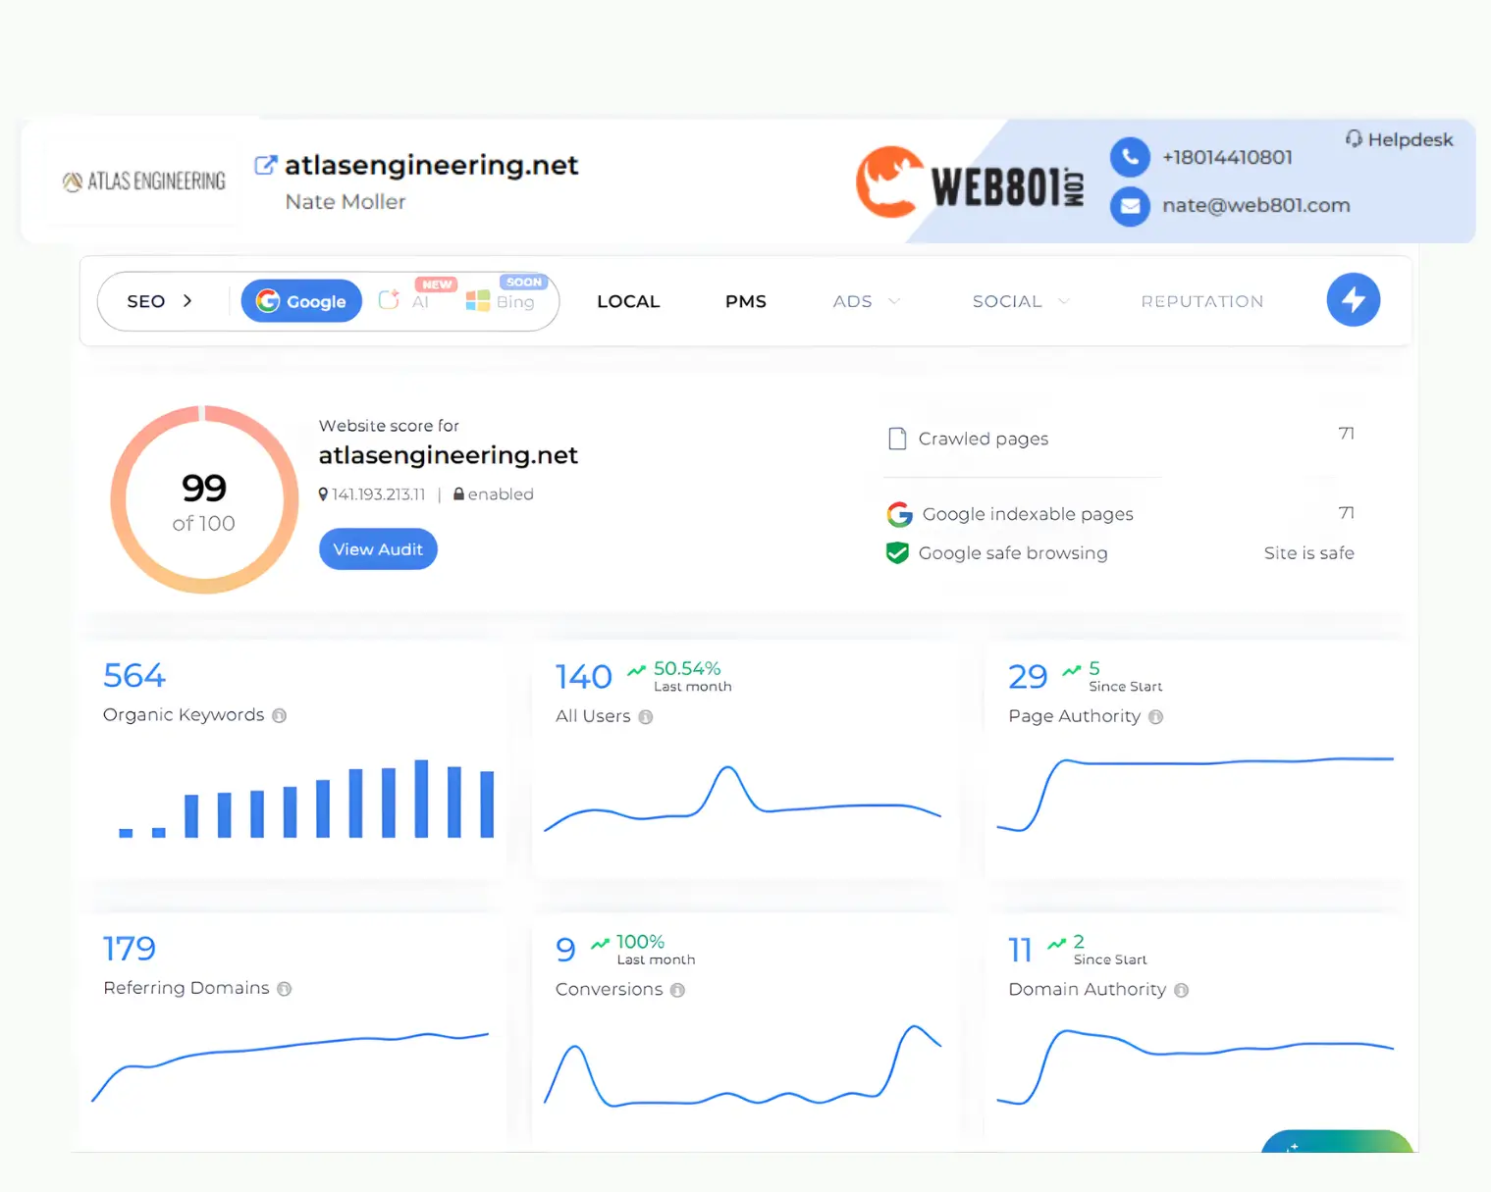Click the phone icon next to +18014410801
Image resolution: width=1491 pixels, height=1192 pixels.
pyautogui.click(x=1130, y=157)
